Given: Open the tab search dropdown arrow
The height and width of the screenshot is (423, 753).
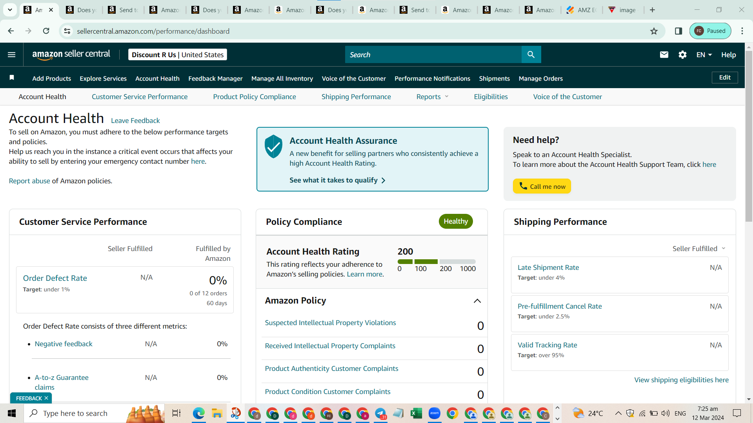Looking at the screenshot, I should [x=10, y=10].
